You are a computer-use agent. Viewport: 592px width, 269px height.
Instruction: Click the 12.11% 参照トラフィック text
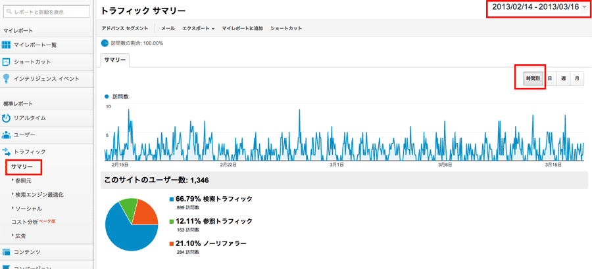(x=214, y=221)
